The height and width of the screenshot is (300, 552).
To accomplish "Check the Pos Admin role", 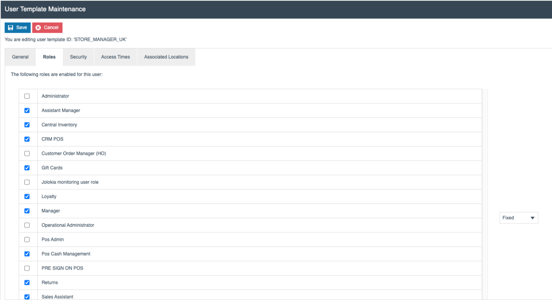I will (x=27, y=239).
